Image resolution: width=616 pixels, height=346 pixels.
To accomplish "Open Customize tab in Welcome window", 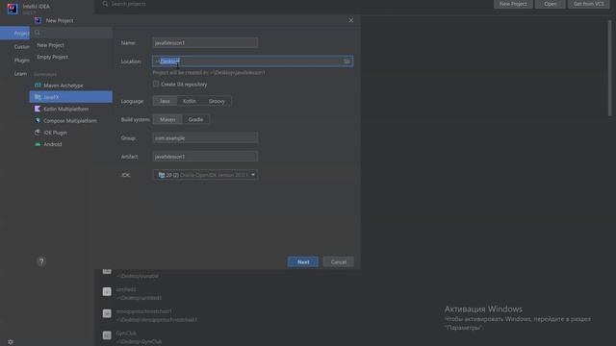I will point(15,47).
